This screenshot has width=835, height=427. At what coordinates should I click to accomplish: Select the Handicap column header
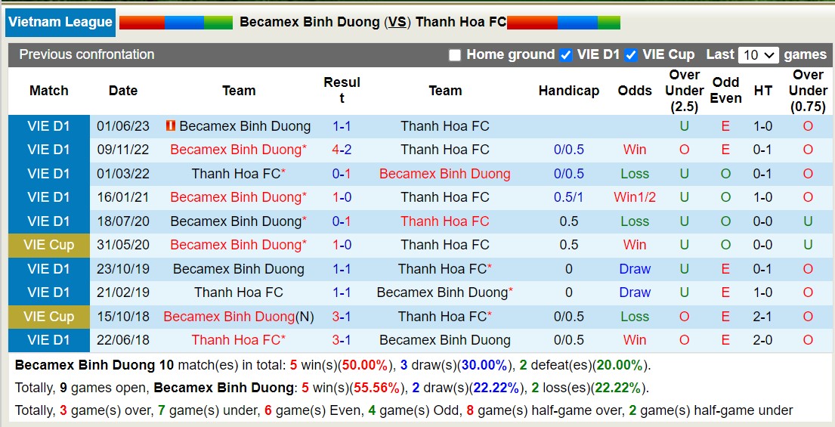coord(569,91)
